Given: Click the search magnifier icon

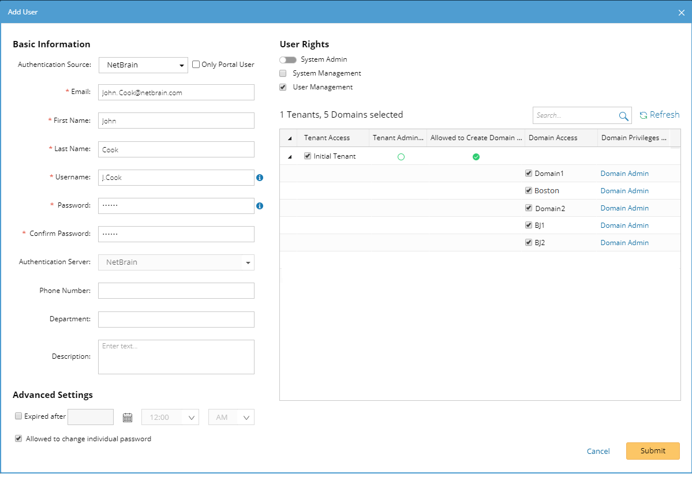Looking at the screenshot, I should coord(623,116).
